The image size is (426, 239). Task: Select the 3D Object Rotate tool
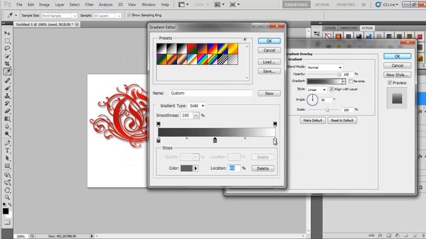[x=7, y=175]
